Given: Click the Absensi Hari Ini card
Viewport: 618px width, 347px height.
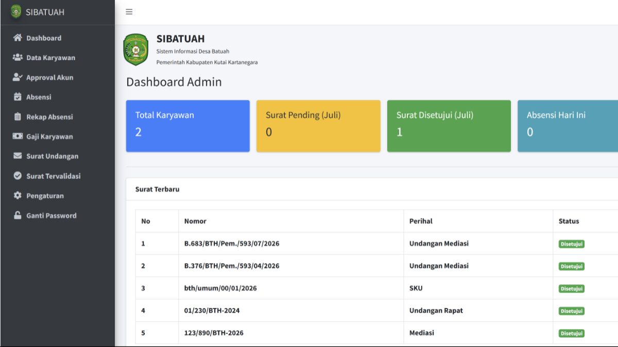Looking at the screenshot, I should click(568, 126).
